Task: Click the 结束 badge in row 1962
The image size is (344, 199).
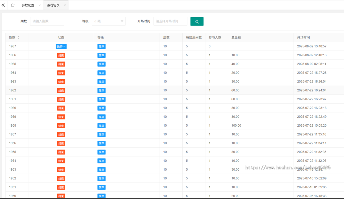Action: pyautogui.click(x=61, y=90)
